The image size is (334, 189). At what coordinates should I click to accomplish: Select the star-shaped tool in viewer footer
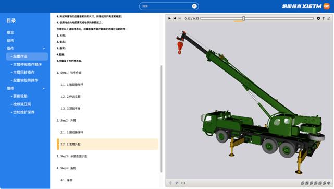coord(177,183)
